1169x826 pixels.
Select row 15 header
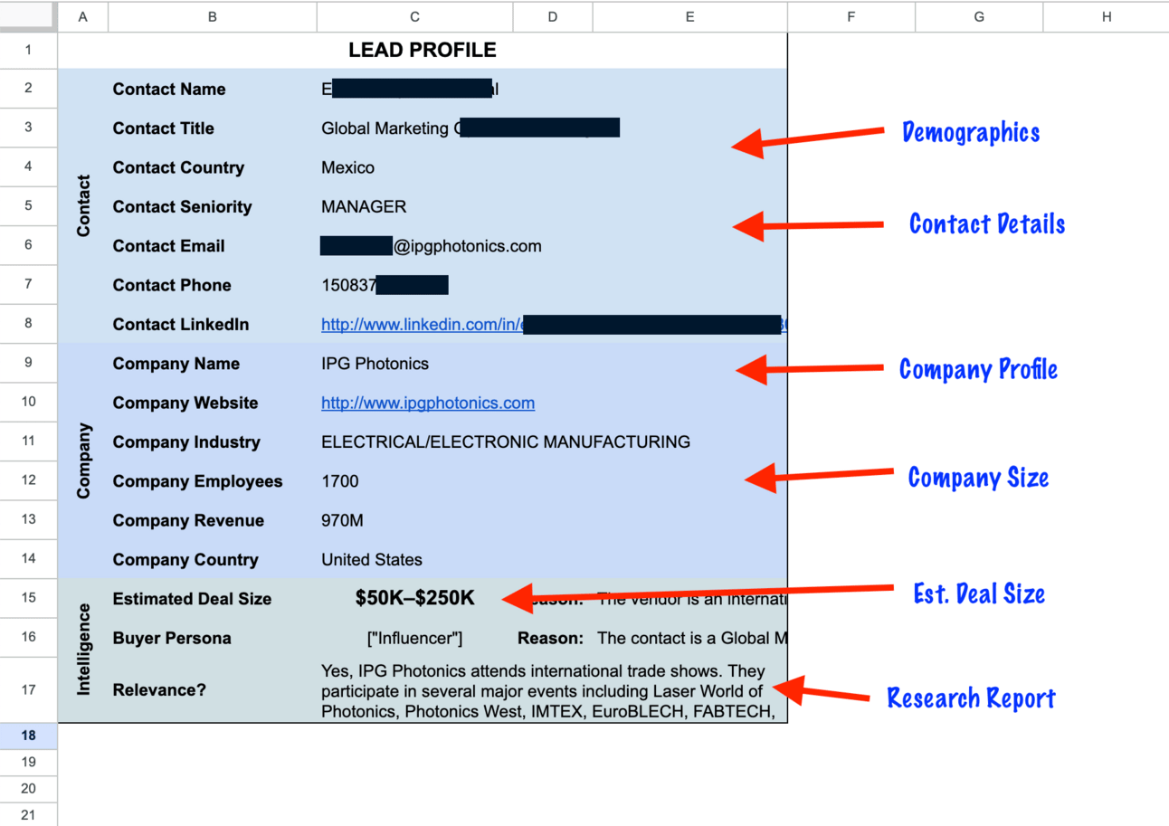click(x=29, y=598)
